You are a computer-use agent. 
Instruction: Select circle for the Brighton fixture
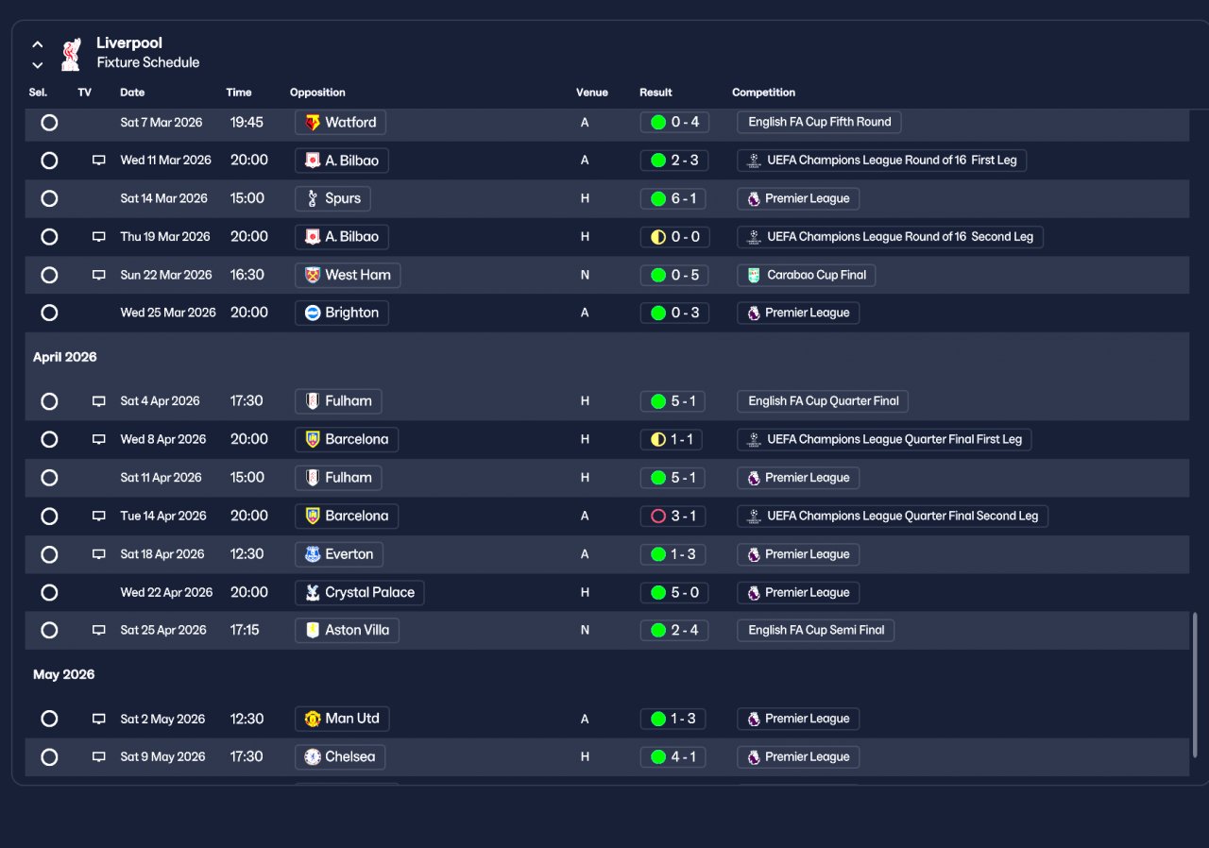pyautogui.click(x=49, y=313)
